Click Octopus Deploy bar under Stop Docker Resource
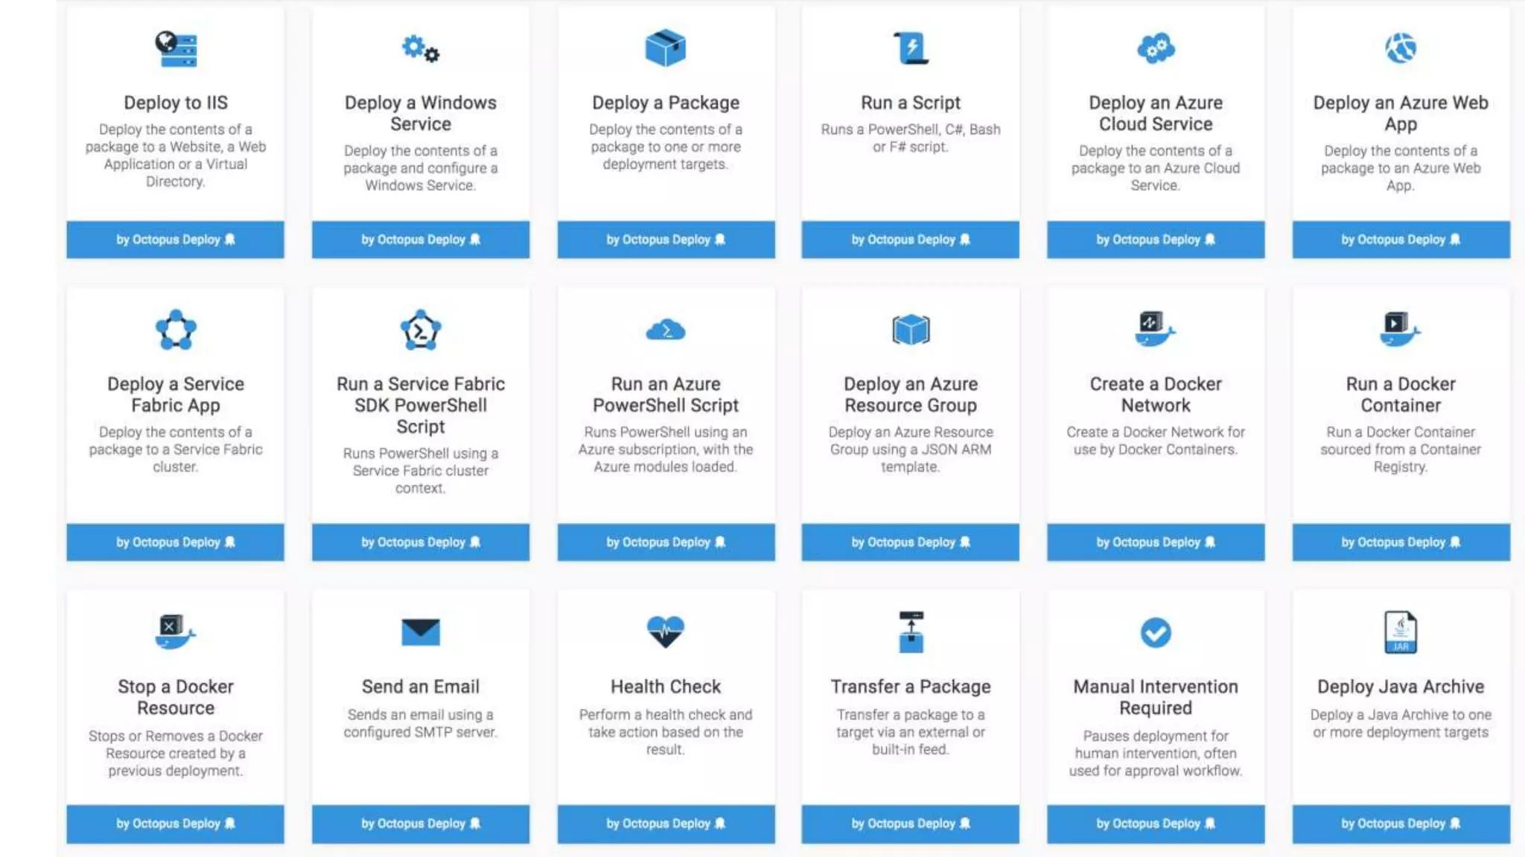The height and width of the screenshot is (857, 1525). [x=176, y=824]
